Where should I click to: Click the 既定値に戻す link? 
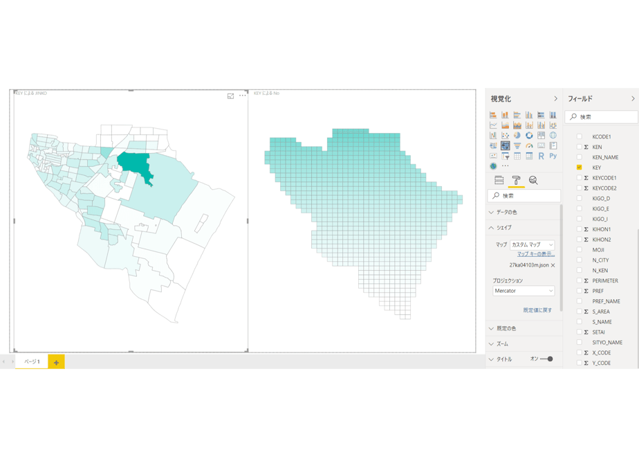point(537,310)
